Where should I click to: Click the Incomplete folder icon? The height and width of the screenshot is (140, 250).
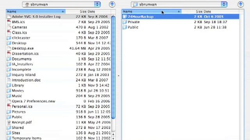(x=9, y=69)
